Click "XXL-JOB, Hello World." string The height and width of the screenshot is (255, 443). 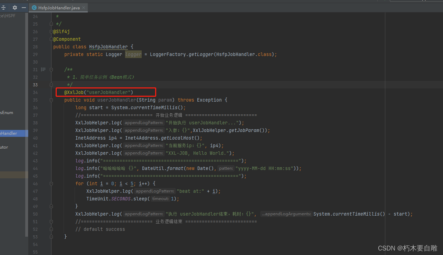tap(197, 153)
